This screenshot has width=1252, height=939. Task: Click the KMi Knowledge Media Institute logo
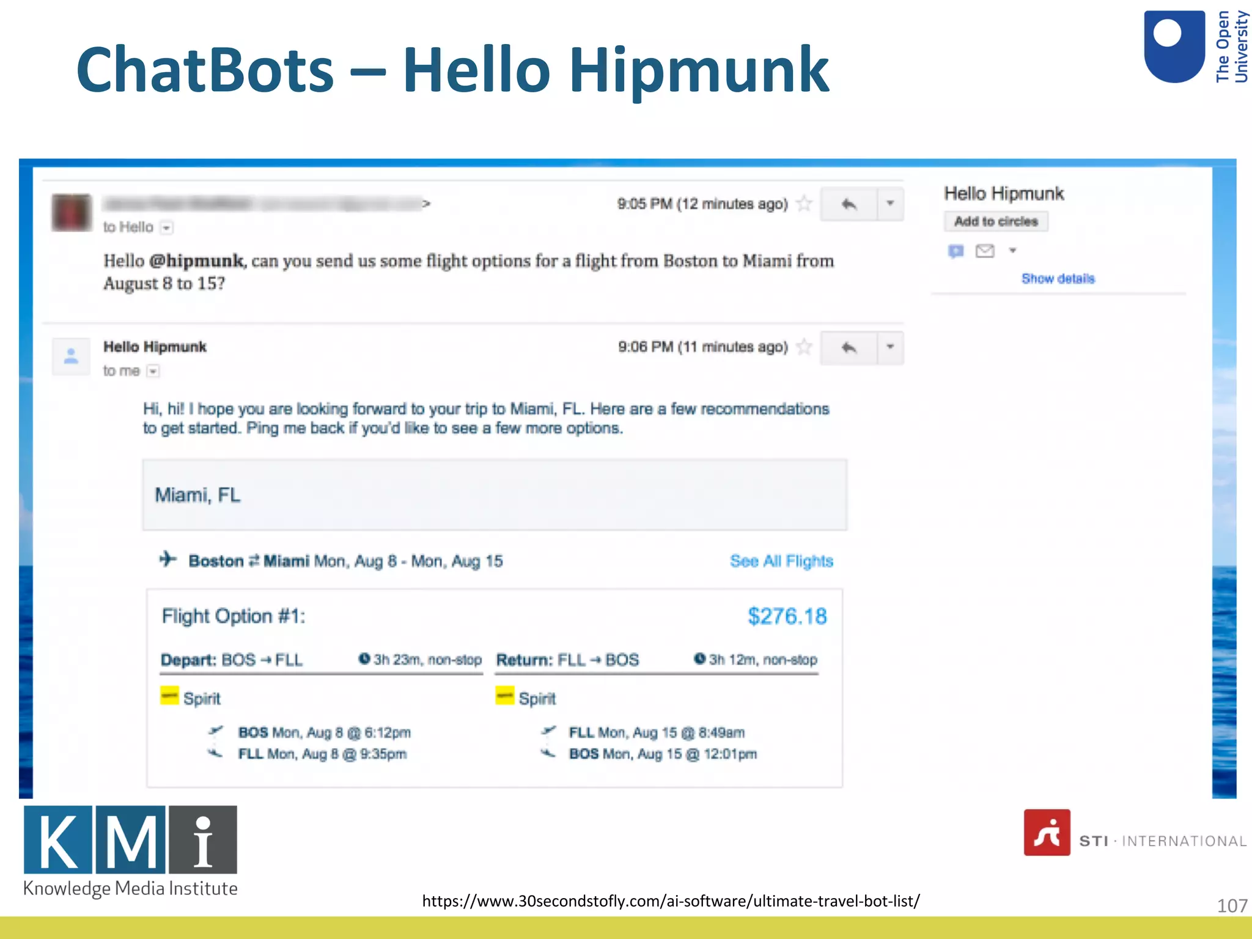[x=130, y=852]
